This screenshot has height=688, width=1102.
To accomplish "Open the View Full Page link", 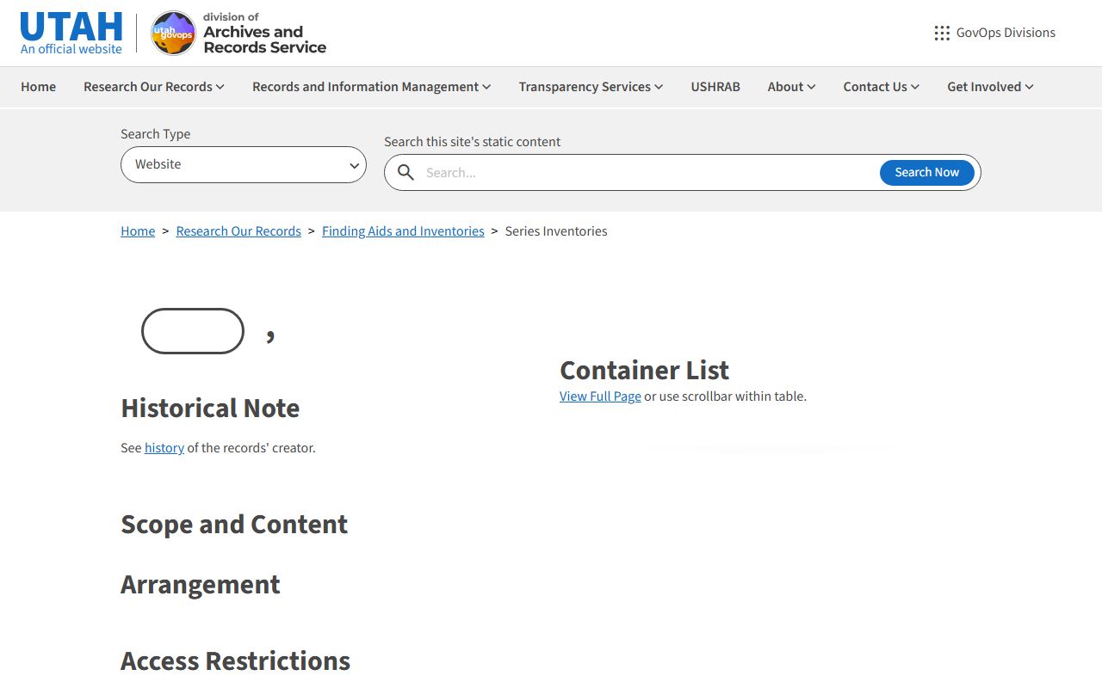I will point(600,396).
